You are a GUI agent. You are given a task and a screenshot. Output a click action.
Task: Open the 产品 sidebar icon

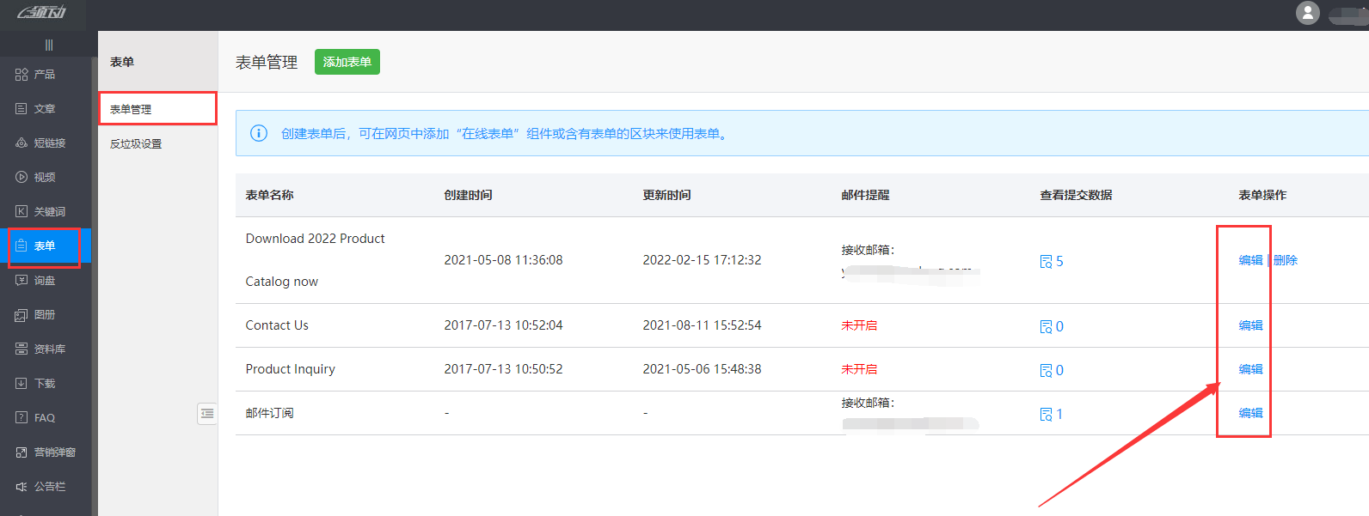click(21, 75)
